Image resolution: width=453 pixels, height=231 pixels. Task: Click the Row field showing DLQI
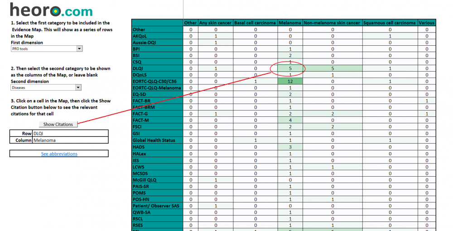tap(70, 134)
